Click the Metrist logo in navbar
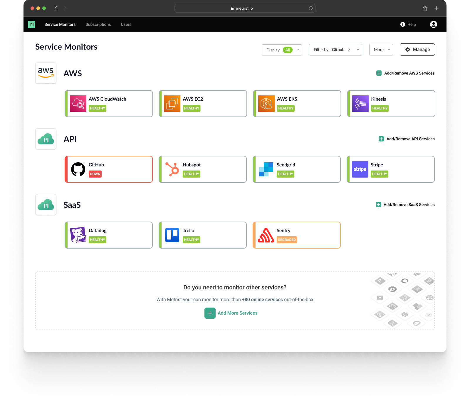 [31, 24]
